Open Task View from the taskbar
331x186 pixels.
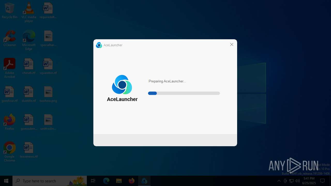click(93, 181)
